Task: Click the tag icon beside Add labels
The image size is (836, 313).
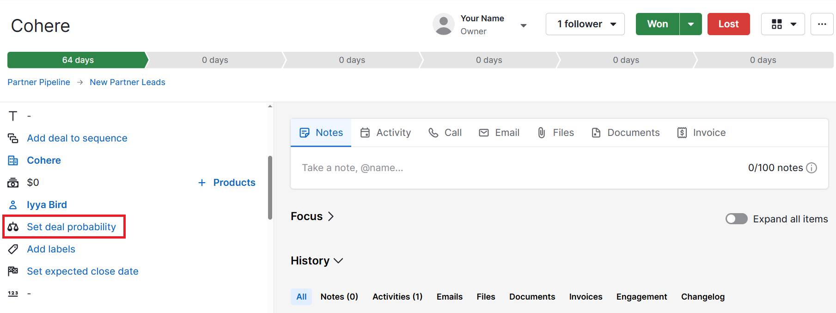Action: coord(13,249)
